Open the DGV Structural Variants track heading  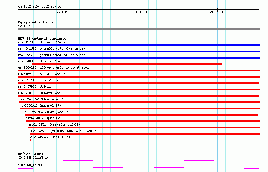[x=42, y=39]
